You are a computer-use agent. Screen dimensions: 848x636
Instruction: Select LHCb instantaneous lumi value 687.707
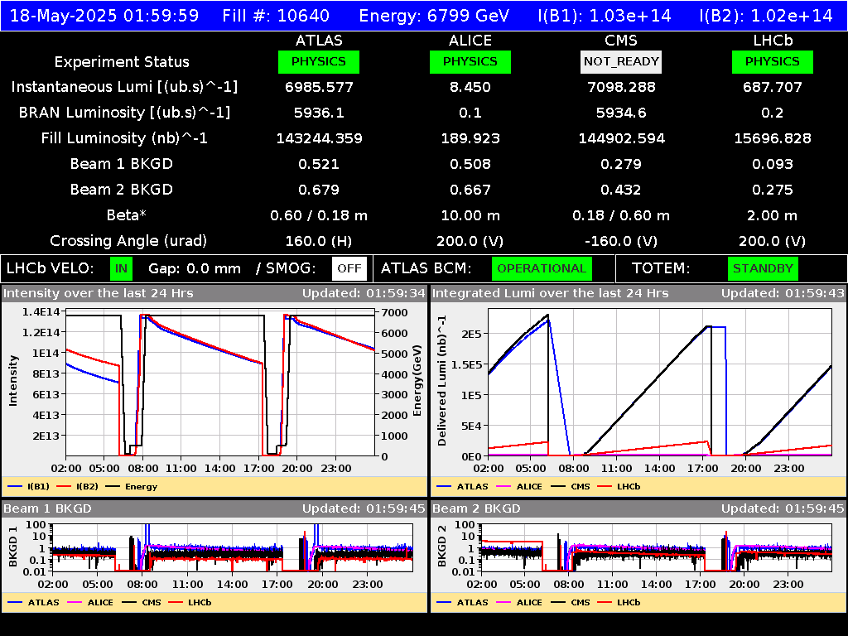click(x=773, y=87)
